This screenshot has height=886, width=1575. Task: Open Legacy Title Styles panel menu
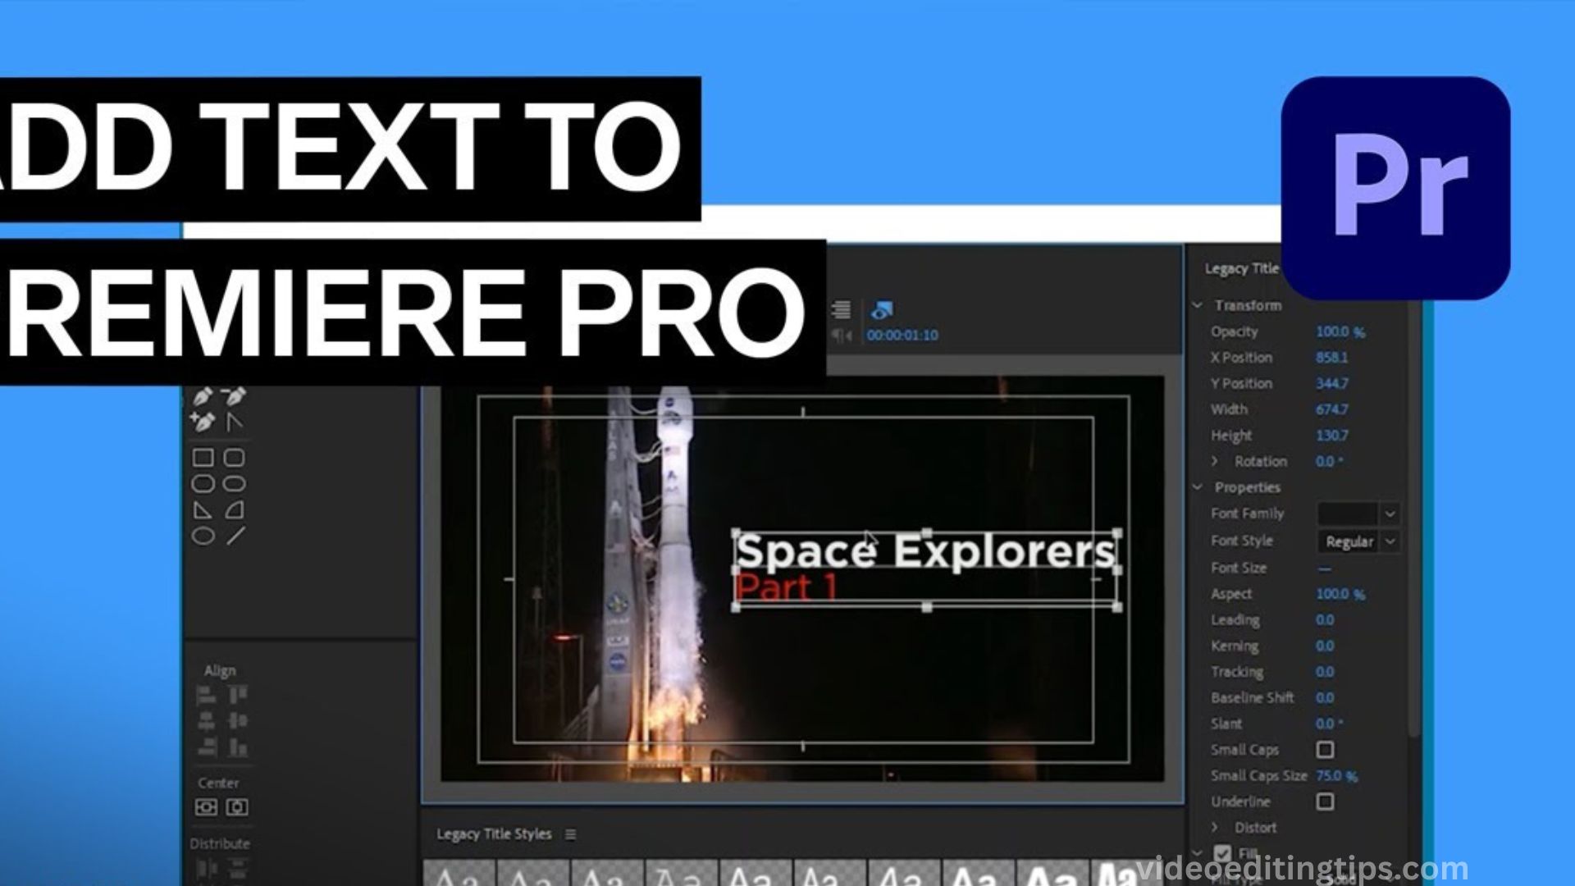(570, 834)
